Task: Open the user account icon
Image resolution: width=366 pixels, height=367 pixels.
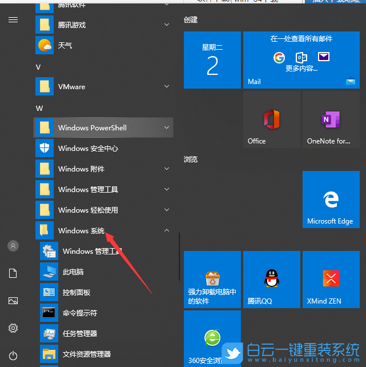Action: click(x=13, y=246)
